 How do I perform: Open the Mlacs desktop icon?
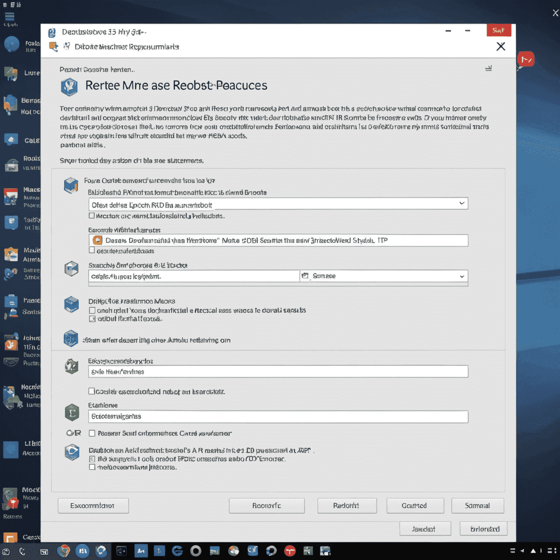[11, 197]
